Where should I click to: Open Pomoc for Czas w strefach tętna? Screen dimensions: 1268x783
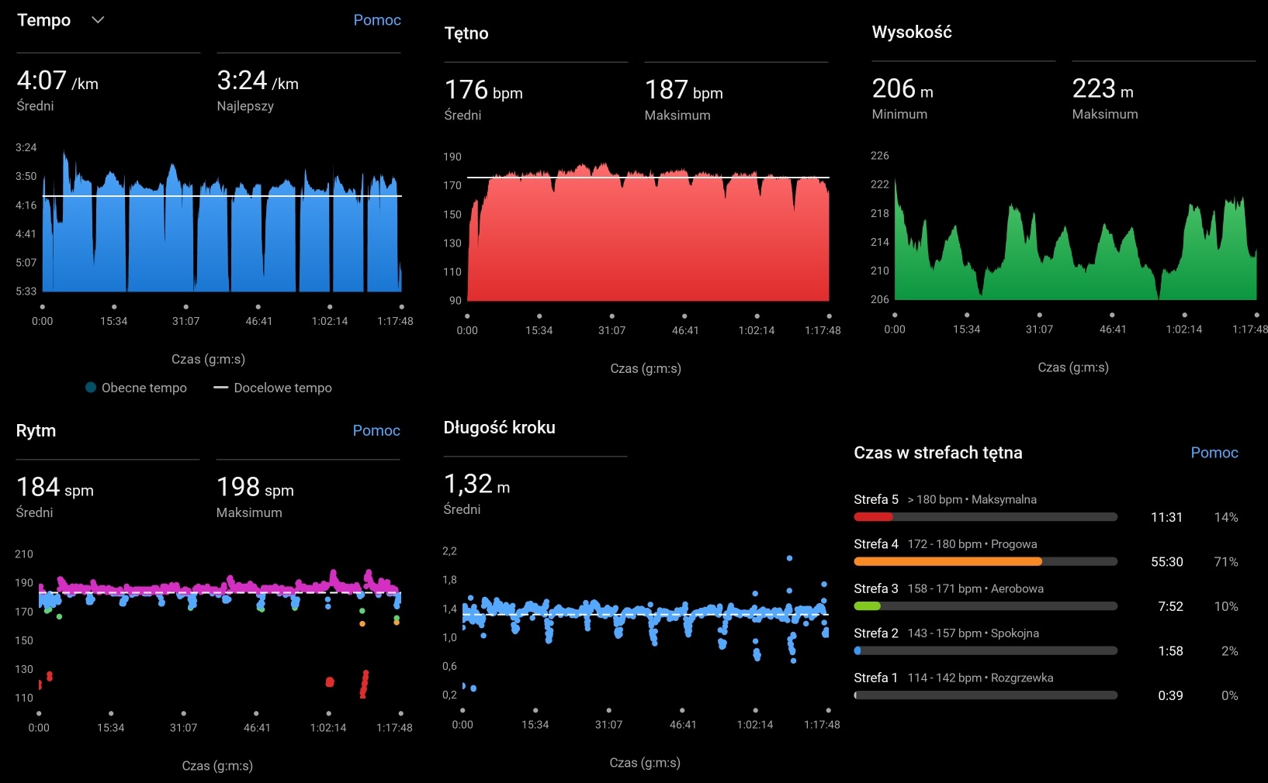[x=1214, y=453]
